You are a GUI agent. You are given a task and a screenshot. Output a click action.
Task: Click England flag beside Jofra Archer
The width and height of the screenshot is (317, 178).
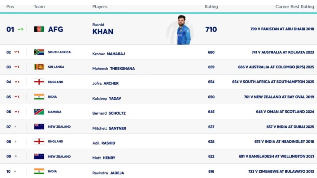(39, 82)
